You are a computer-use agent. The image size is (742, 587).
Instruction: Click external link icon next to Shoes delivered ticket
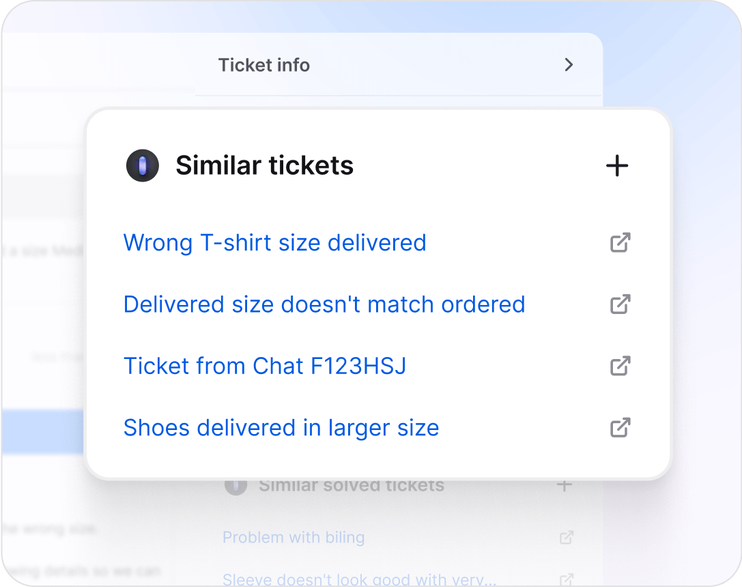point(620,427)
